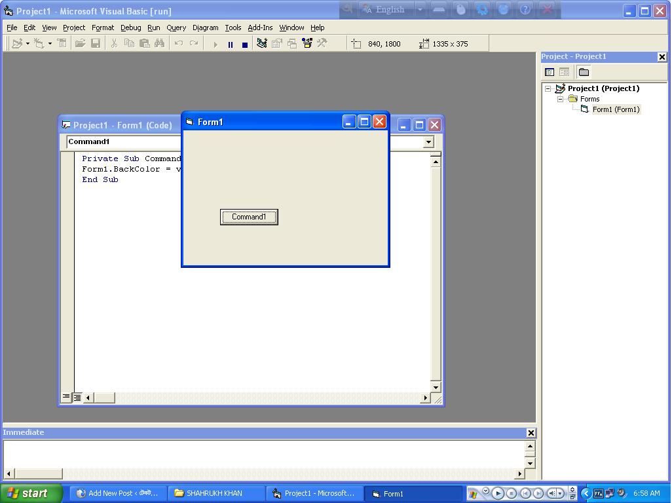
Task: Switch to SHAHRUKH KHAN taskbar folder
Action: tap(215, 494)
